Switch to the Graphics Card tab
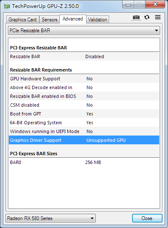This screenshot has height=228, width=168. [x=23, y=20]
